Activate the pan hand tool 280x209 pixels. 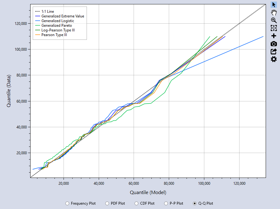tap(273, 12)
